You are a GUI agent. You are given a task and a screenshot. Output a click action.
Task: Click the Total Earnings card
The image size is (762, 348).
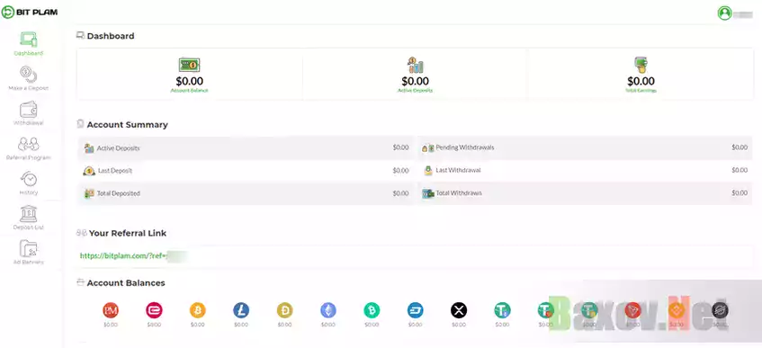(641, 75)
